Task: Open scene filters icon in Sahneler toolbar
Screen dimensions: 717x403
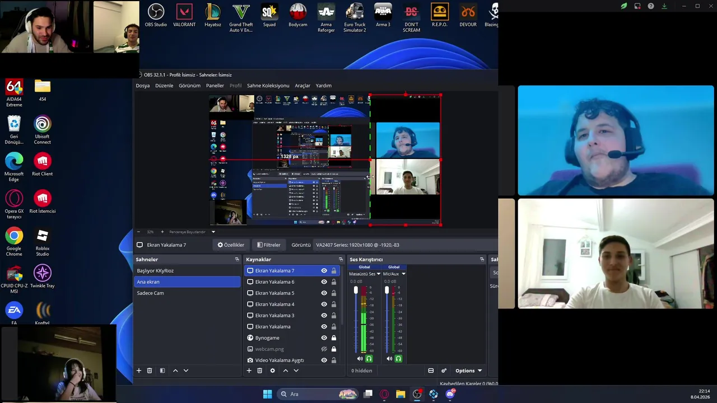Action: pos(162,371)
